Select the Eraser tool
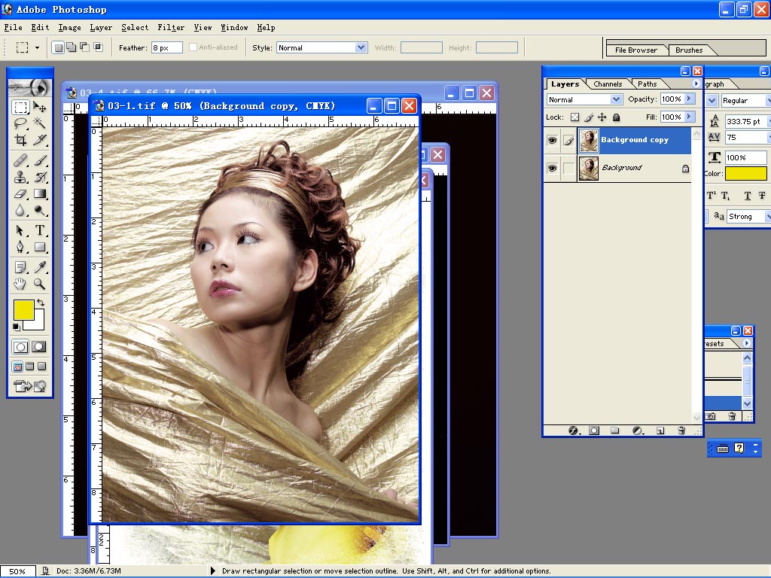The height and width of the screenshot is (578, 771). (x=20, y=193)
